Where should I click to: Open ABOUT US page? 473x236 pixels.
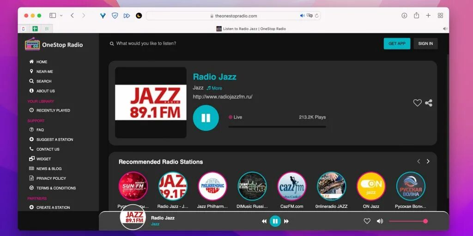click(x=42, y=91)
